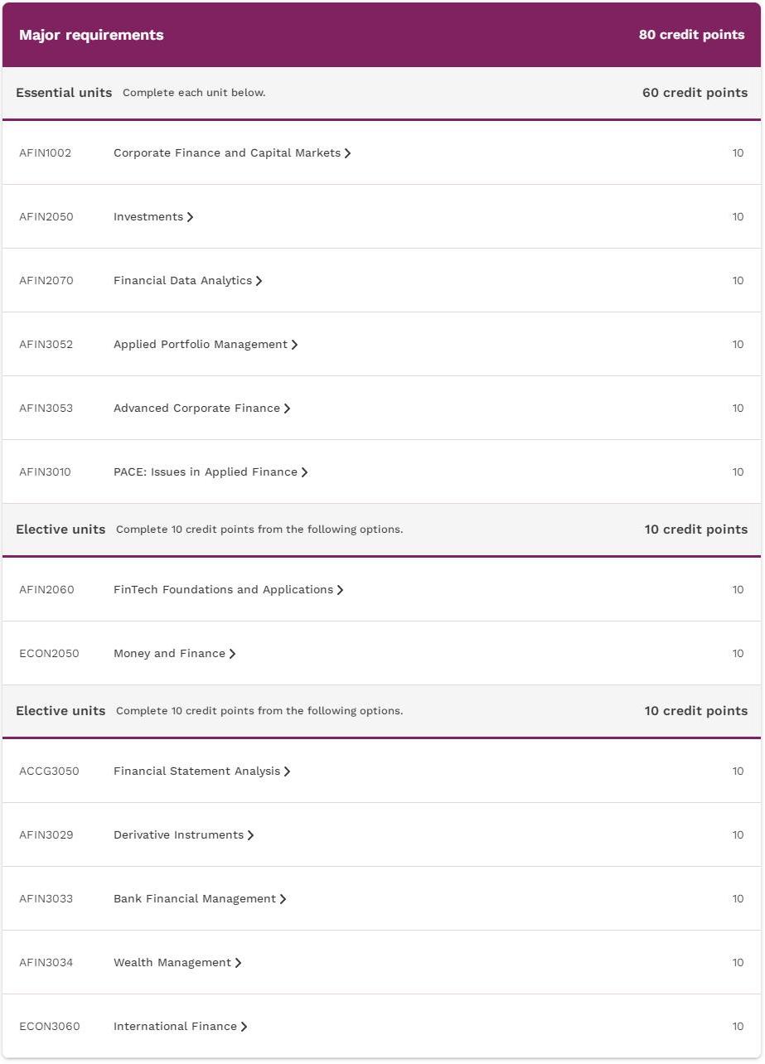
Task: Click arrow icon after Financial Data Analytics
Action: click(259, 281)
